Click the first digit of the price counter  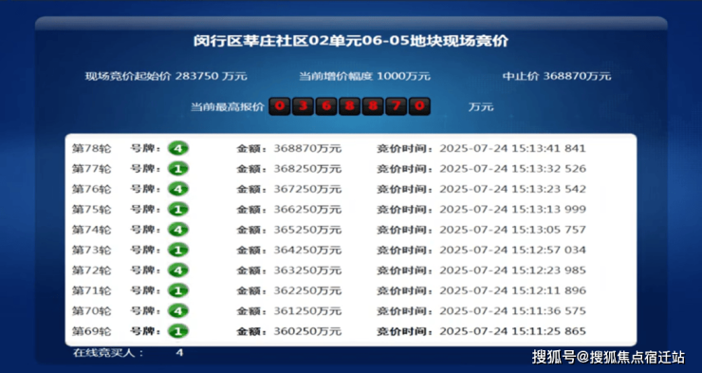(279, 106)
